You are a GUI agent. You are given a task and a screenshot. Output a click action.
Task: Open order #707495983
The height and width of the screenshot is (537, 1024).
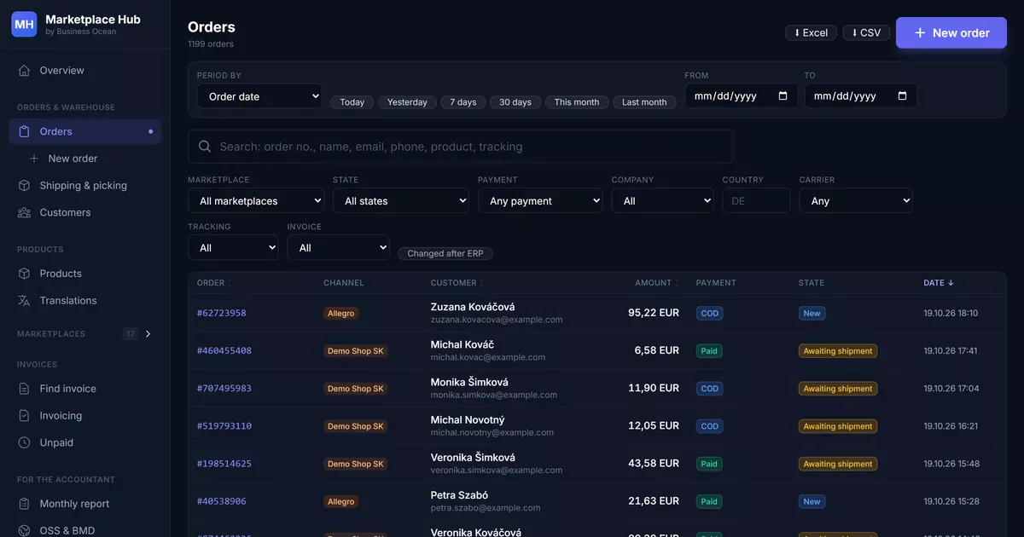pos(224,389)
